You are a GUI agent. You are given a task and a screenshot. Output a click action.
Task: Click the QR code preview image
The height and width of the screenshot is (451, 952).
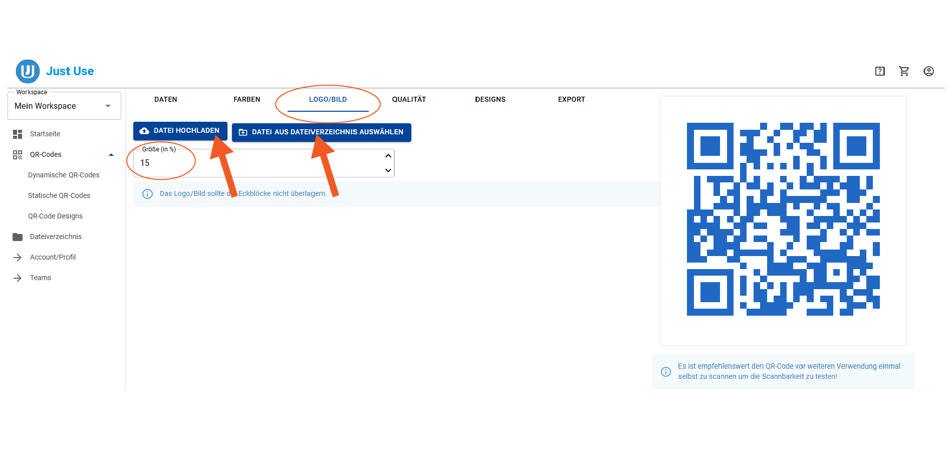coord(783,219)
